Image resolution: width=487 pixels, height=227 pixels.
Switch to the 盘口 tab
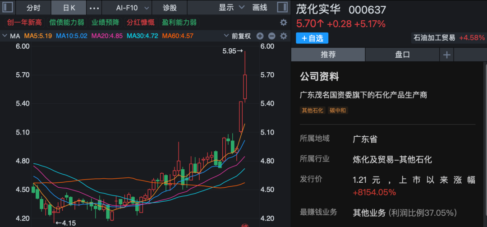click(x=402, y=55)
